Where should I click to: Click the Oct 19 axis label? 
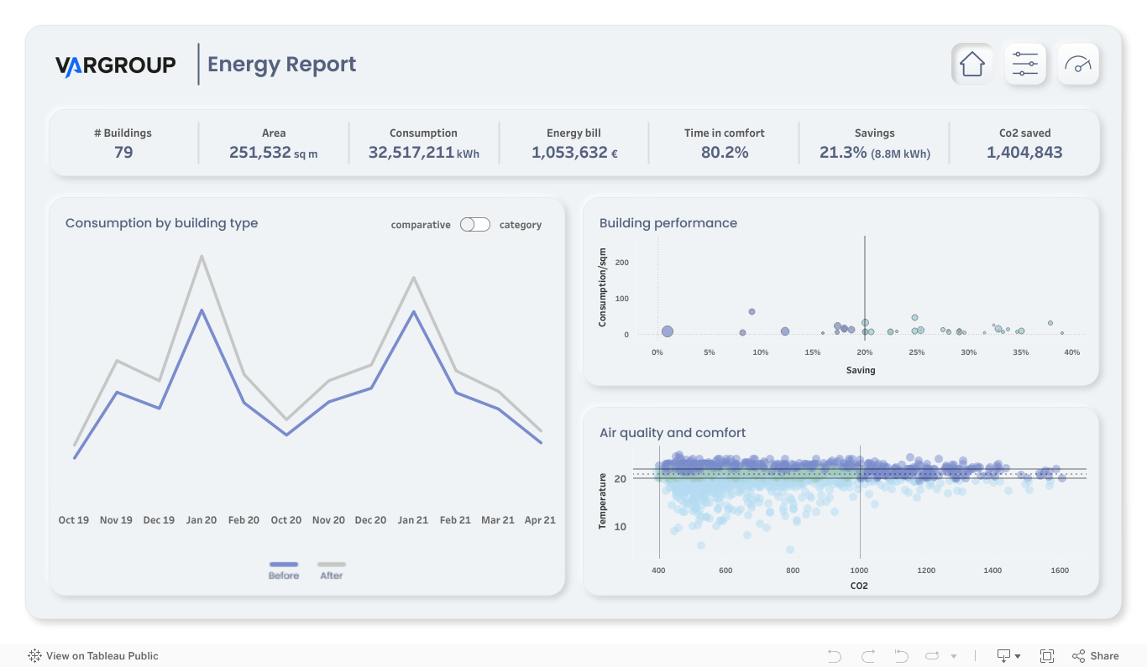click(x=74, y=520)
